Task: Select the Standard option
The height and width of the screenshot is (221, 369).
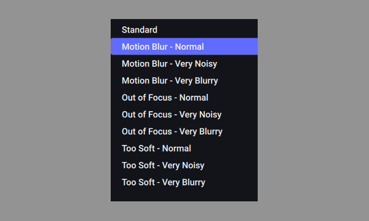Action: (x=184, y=30)
